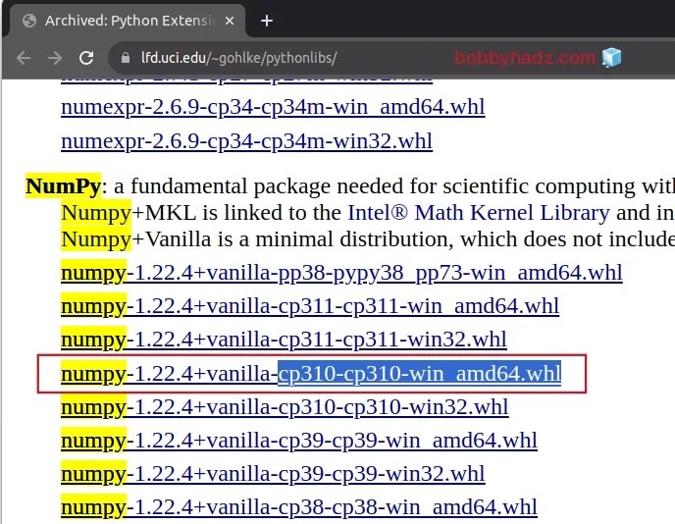The image size is (675, 524).
Task: Go back to the previous page
Action: tap(24, 58)
